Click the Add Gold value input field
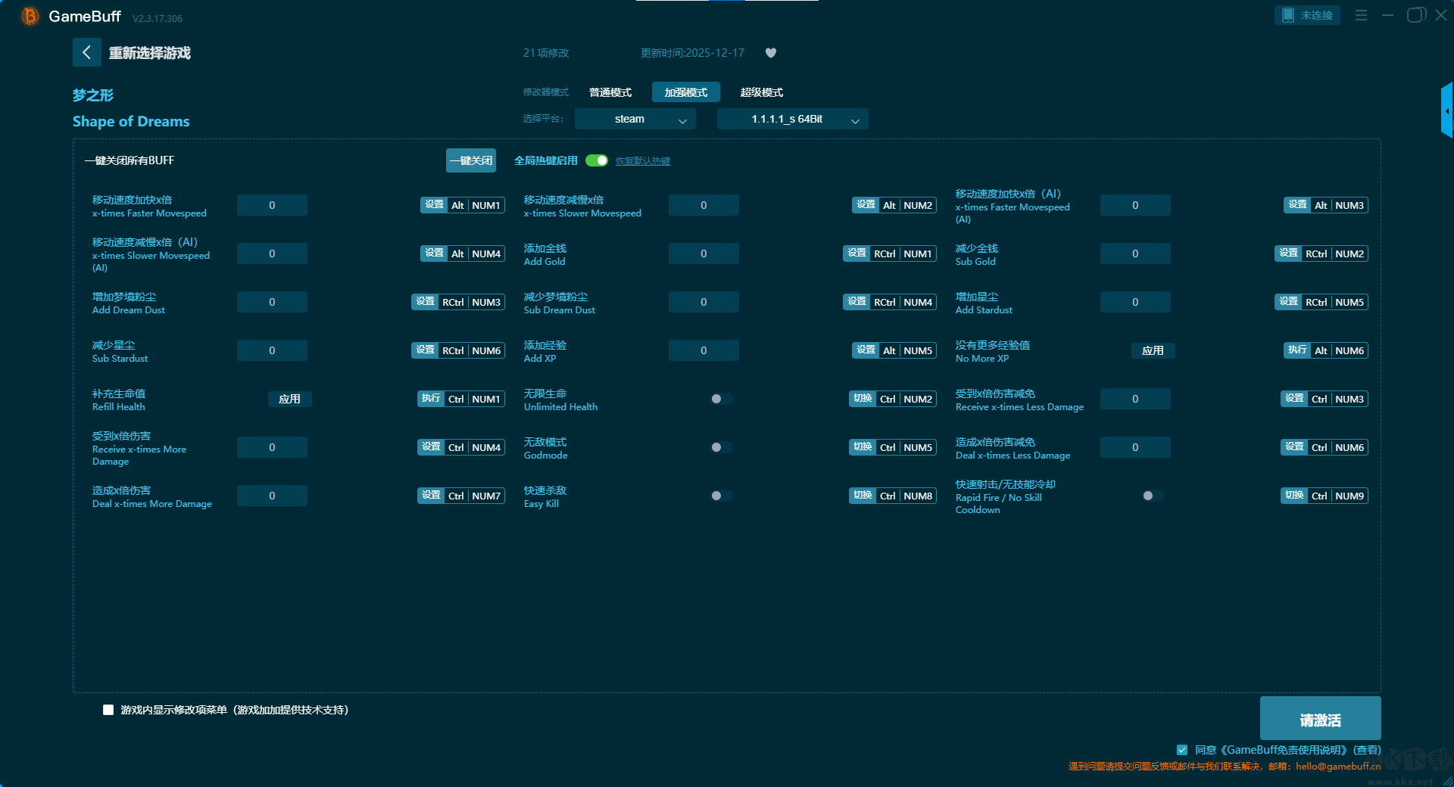The image size is (1454, 787). pyautogui.click(x=704, y=254)
